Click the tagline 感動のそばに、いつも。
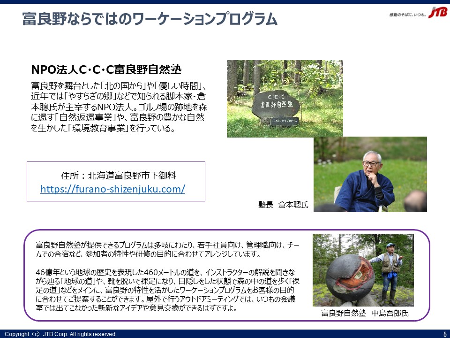The height and width of the screenshot is (338, 450). tap(407, 15)
